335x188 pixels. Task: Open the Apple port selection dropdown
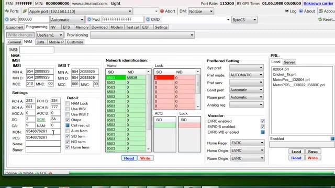tap(80, 11)
